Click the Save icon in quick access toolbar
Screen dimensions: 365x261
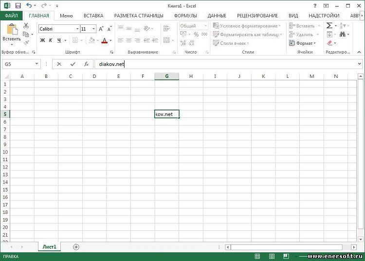coord(18,5)
